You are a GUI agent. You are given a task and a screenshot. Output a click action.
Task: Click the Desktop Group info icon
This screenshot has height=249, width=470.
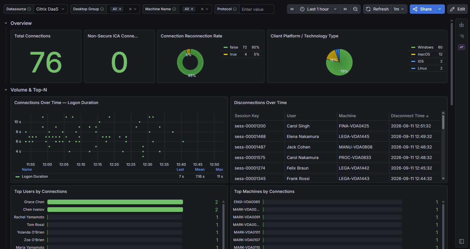tap(102, 9)
